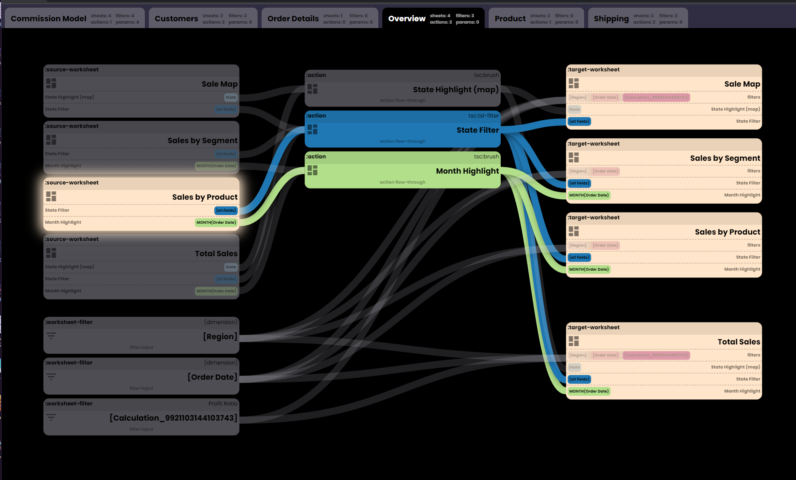Toggle the State pill on Total Sales target
This screenshot has width=796, height=480.
coord(574,367)
